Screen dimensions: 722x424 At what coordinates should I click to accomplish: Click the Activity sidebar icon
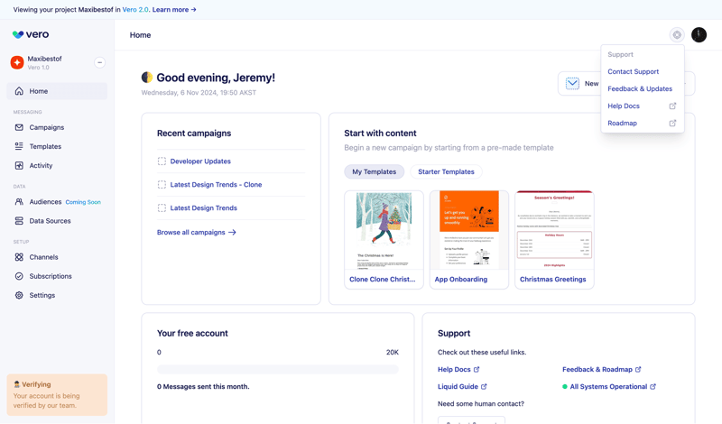coord(19,166)
